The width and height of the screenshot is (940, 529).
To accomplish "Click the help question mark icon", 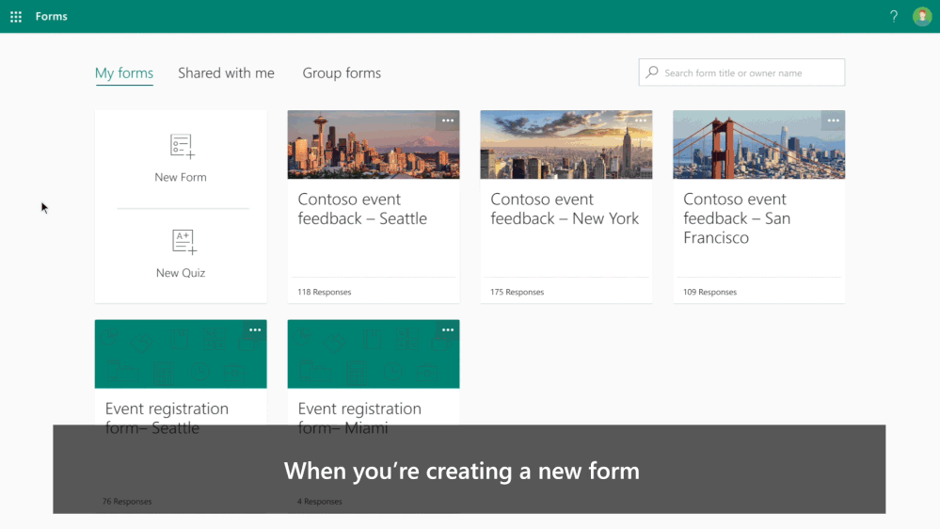I will tap(894, 16).
